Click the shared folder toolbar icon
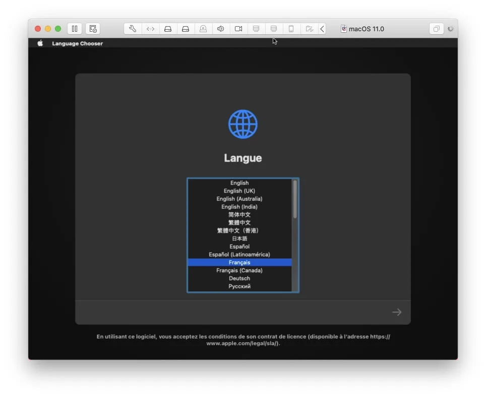Image resolution: width=486 pixels, height=397 pixels. pyautogui.click(x=309, y=29)
